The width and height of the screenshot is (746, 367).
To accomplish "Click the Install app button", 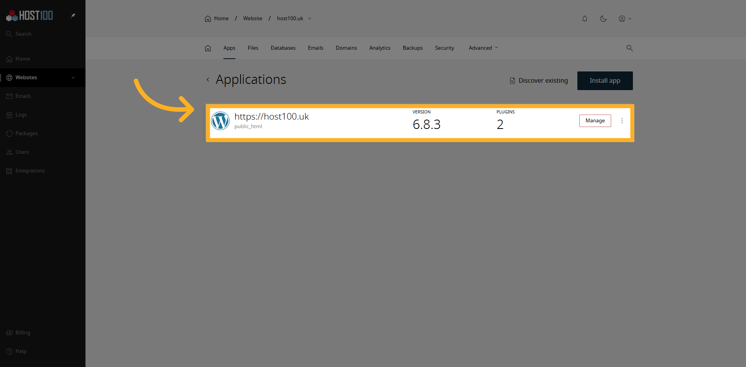I will [605, 81].
